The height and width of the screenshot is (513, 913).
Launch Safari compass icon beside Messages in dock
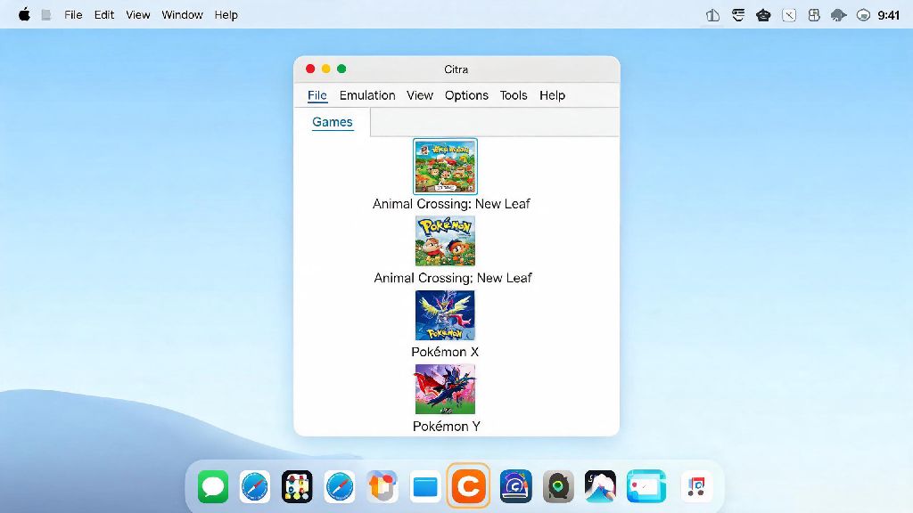pyautogui.click(x=255, y=486)
